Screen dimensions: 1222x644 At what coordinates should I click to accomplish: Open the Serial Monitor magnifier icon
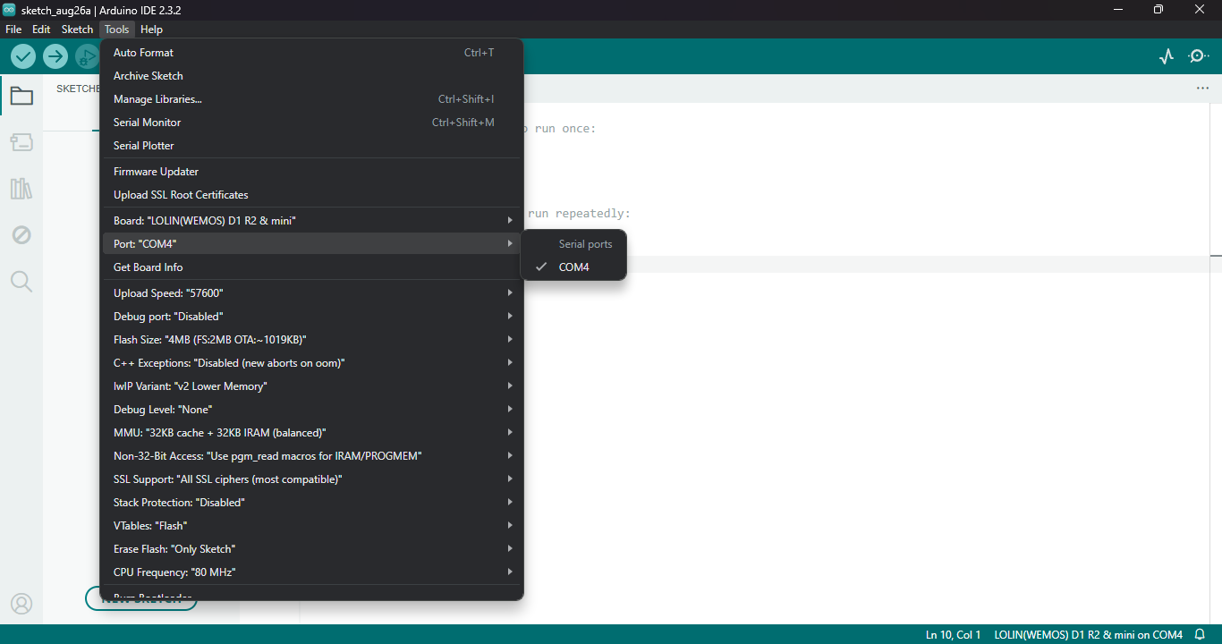pyautogui.click(x=1198, y=56)
